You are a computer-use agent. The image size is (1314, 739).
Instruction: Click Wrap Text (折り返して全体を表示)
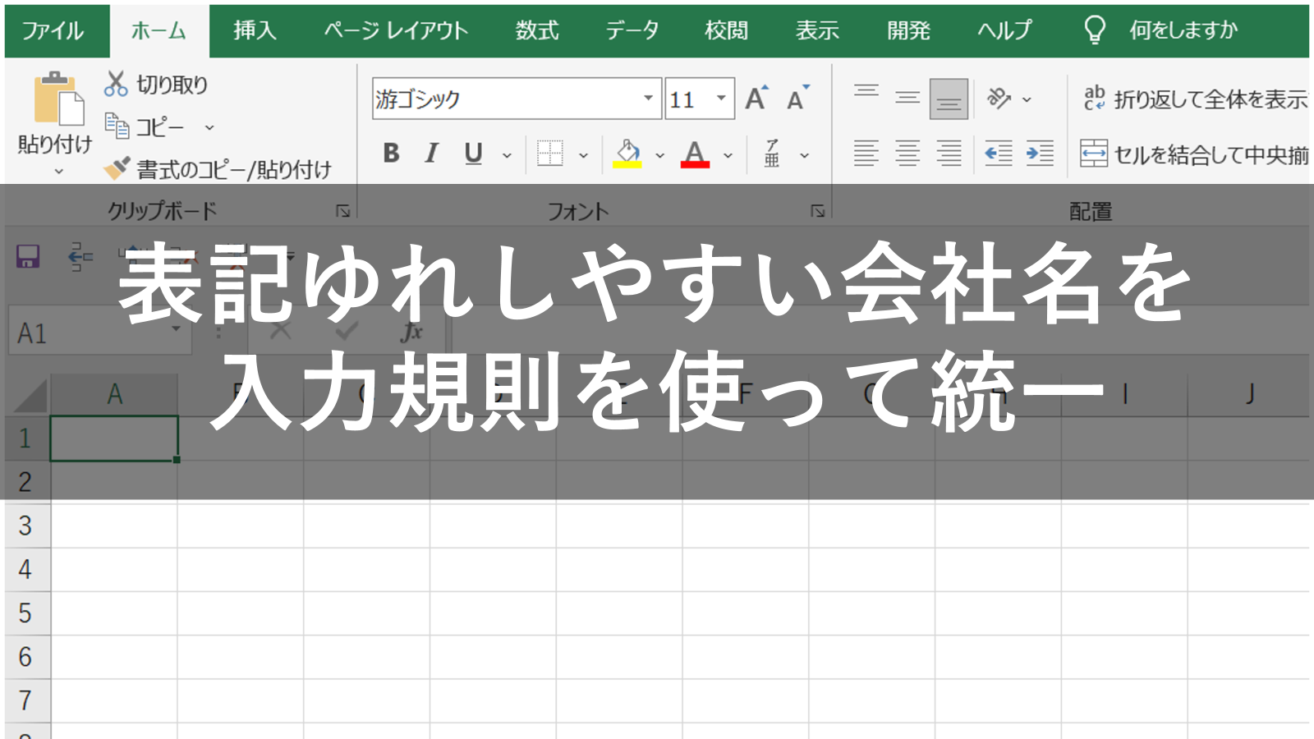1195,99
